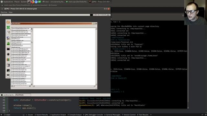Open the 7 Version Control pane
Viewport: 207px width, 116px height.
pos(129,115)
